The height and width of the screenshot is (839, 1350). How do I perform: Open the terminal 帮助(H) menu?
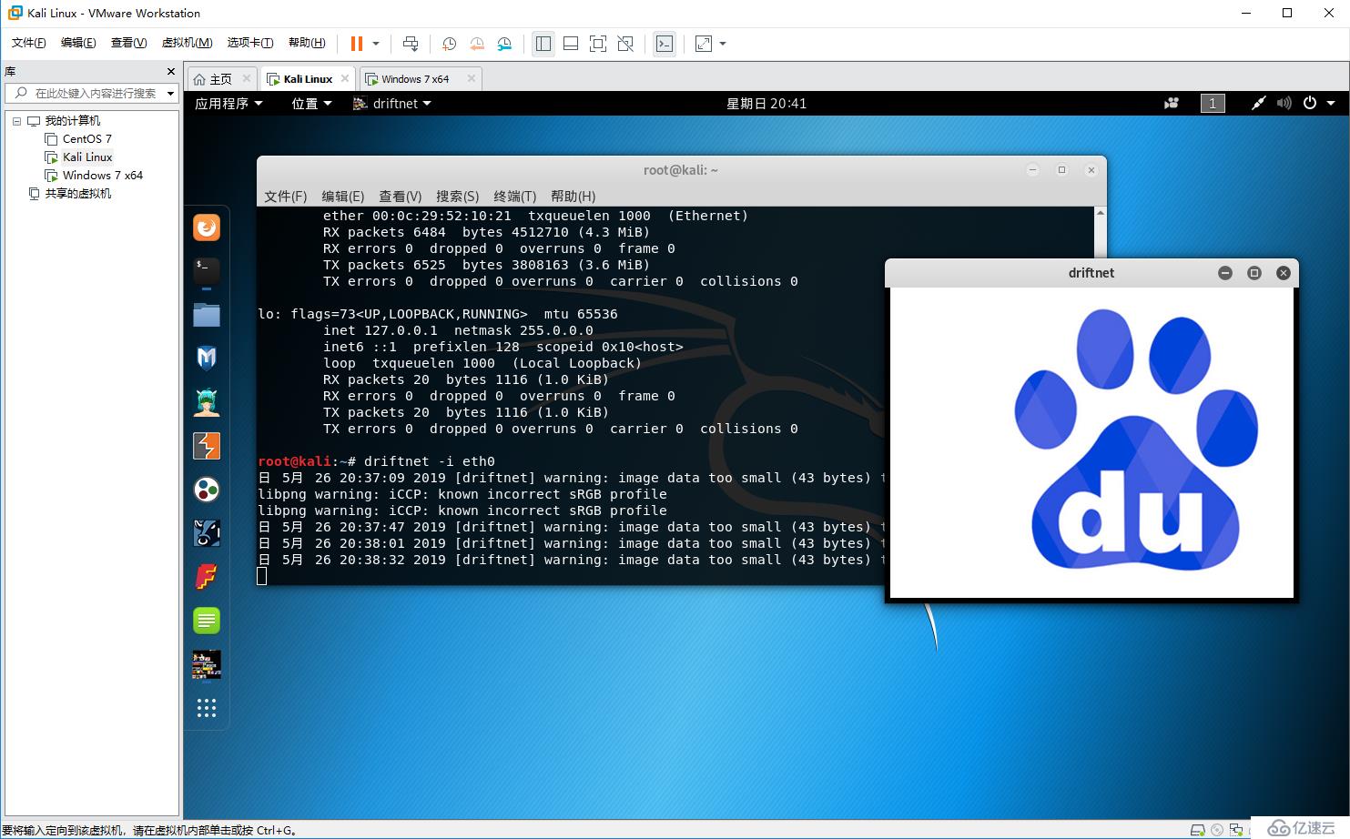pyautogui.click(x=573, y=197)
